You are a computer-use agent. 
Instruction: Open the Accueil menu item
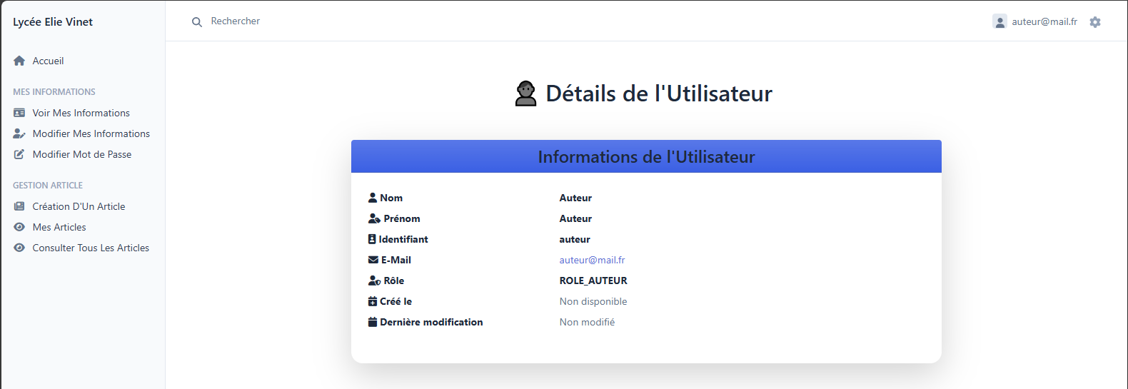(x=48, y=61)
